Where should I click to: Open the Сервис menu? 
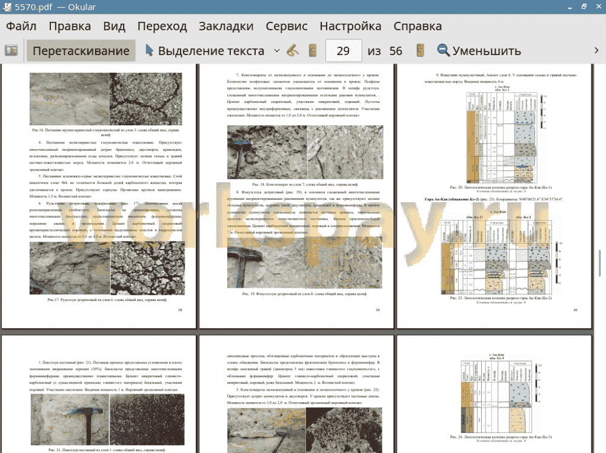tap(287, 26)
